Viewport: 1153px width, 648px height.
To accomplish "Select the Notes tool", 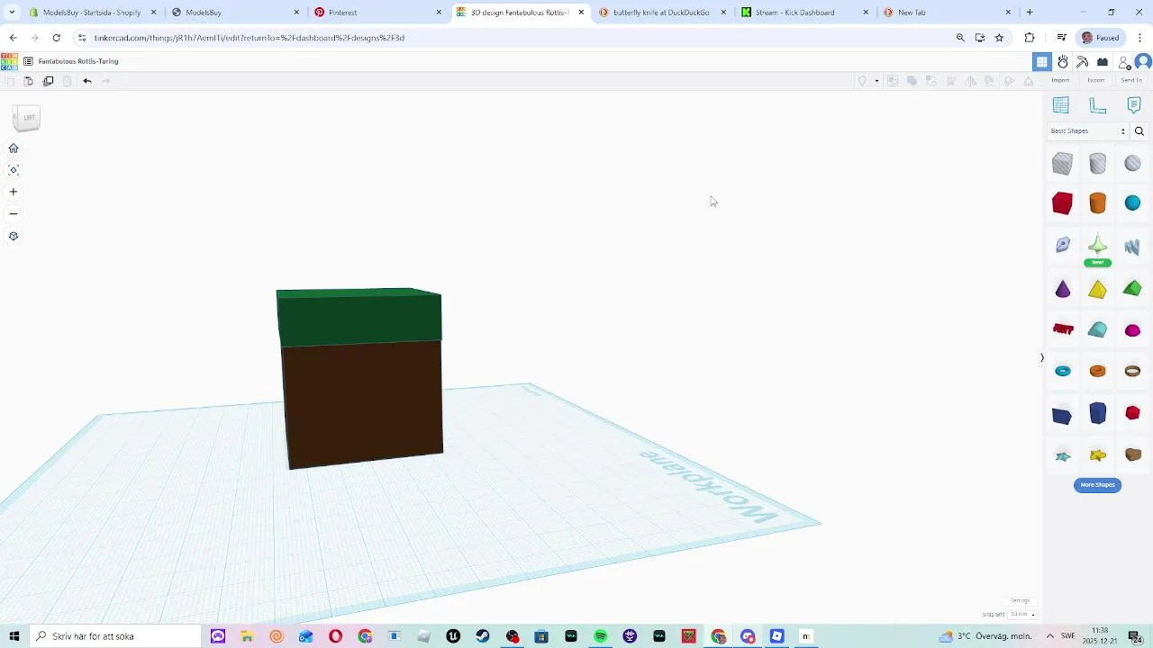I will [x=1134, y=105].
